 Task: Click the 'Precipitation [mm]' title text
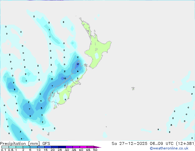(20, 144)
